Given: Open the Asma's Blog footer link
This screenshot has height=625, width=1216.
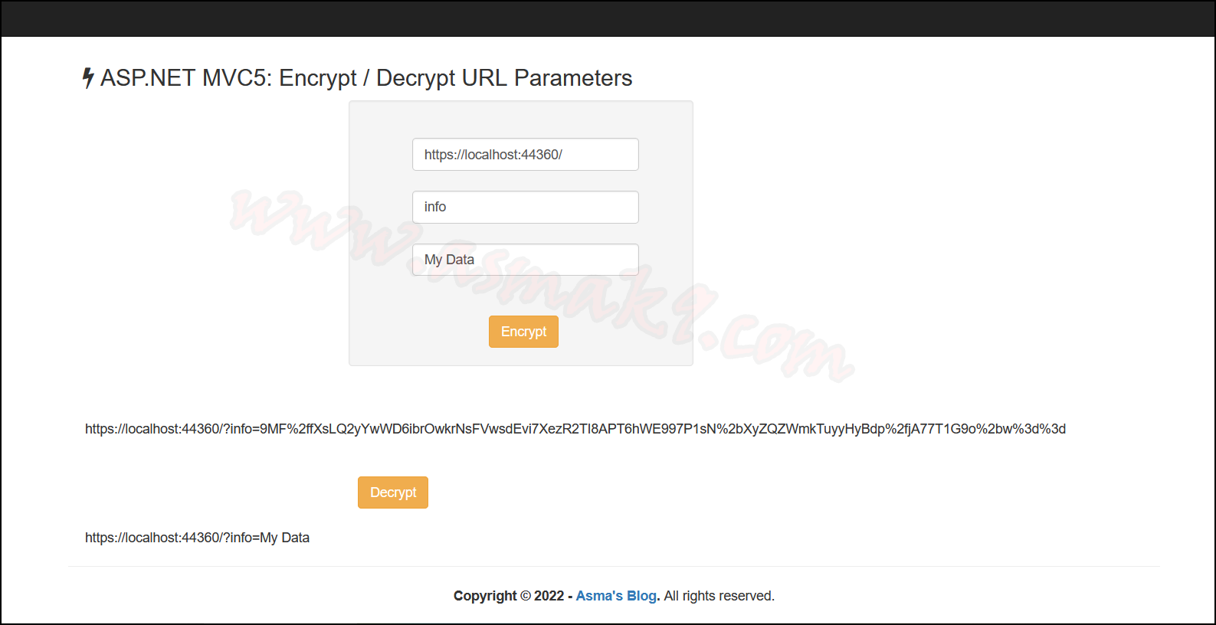Looking at the screenshot, I should coord(616,596).
